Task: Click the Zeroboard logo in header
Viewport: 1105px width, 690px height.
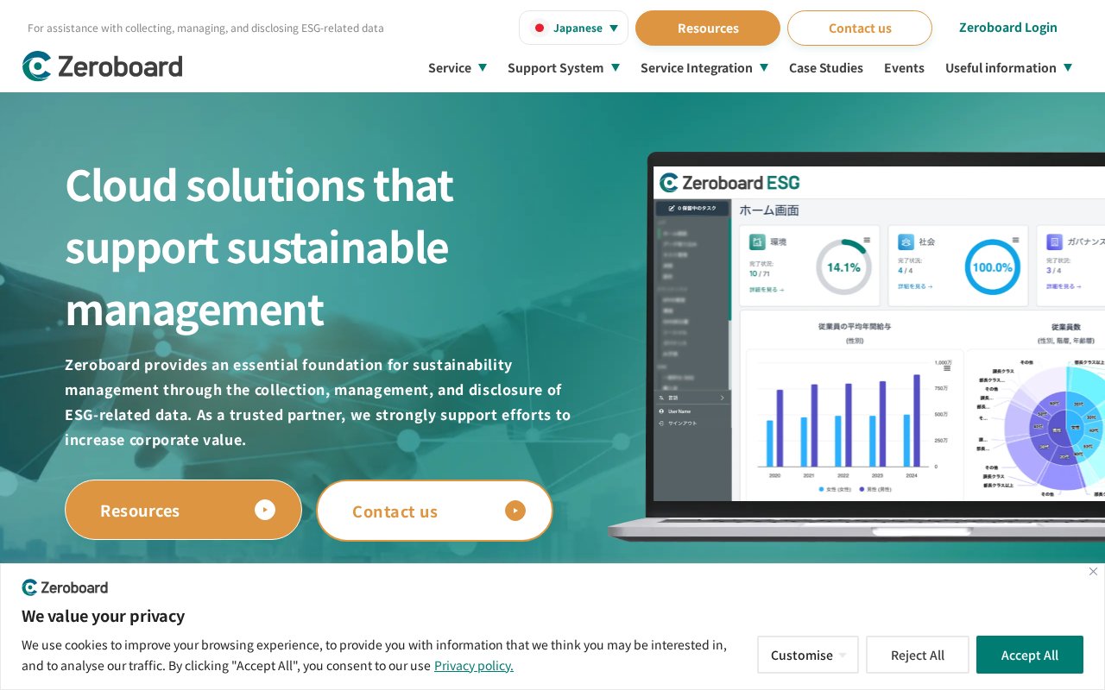Action: point(102,66)
